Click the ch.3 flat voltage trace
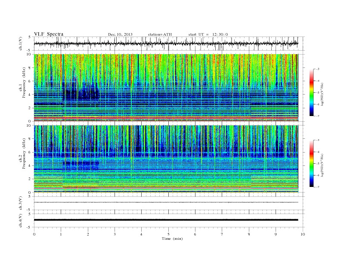Viewport: 341px width, 263px height. [166, 202]
